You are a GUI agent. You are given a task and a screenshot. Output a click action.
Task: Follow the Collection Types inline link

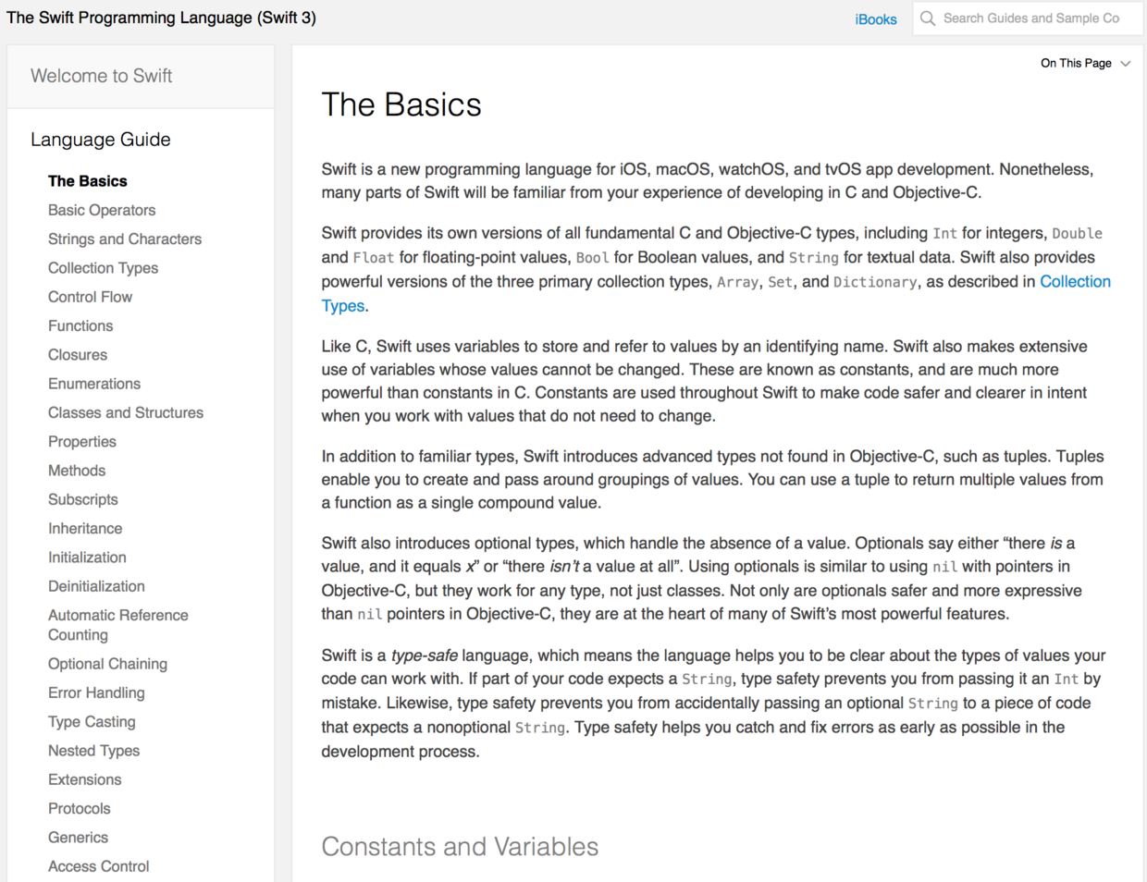click(1075, 282)
